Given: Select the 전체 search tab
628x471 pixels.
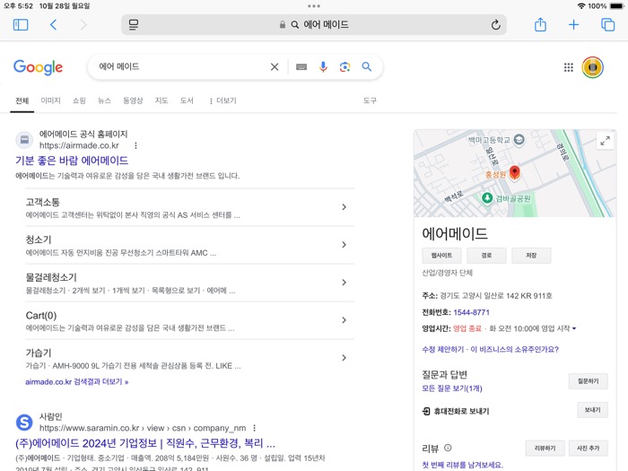Looking at the screenshot, I should click(22, 100).
